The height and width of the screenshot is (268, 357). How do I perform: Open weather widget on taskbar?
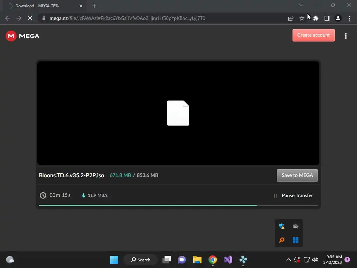pos(10,260)
